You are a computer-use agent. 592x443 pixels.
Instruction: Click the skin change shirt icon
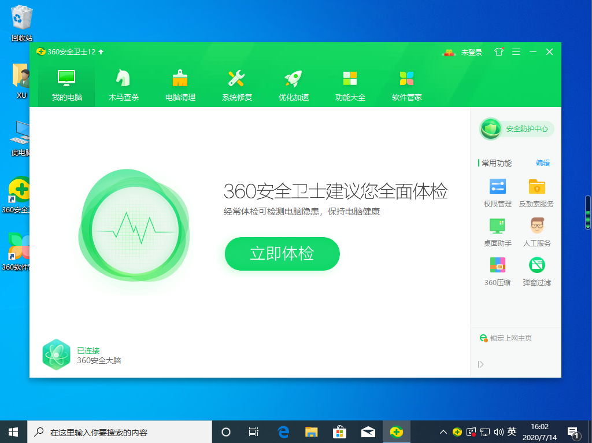coord(499,52)
